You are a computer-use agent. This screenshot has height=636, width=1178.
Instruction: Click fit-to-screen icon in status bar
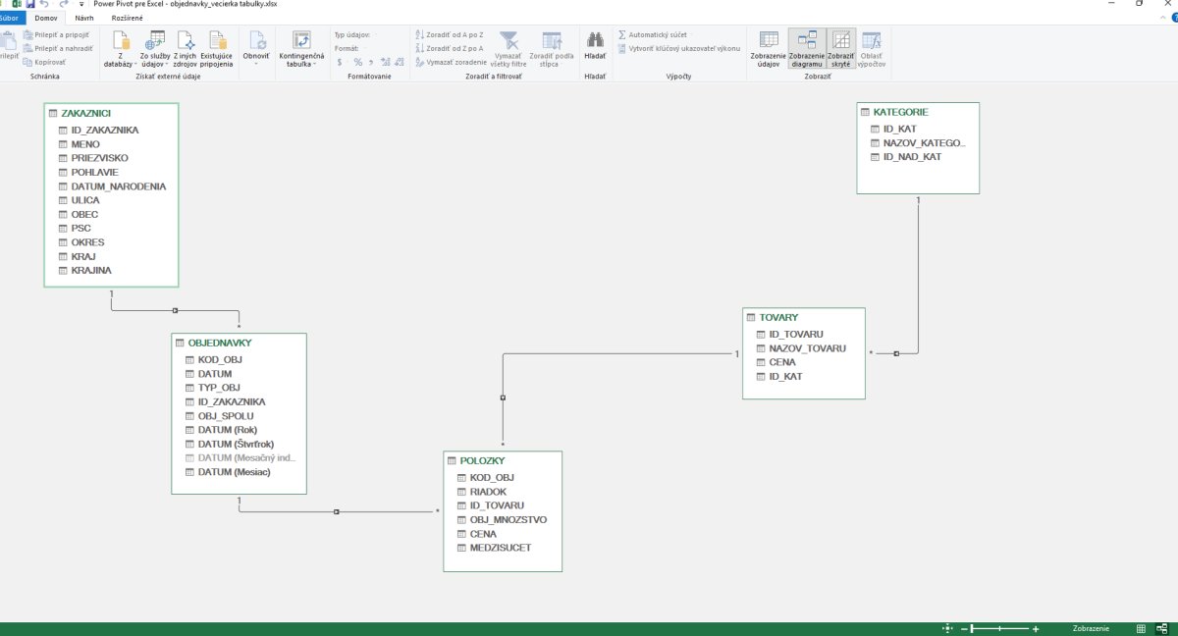(x=947, y=628)
